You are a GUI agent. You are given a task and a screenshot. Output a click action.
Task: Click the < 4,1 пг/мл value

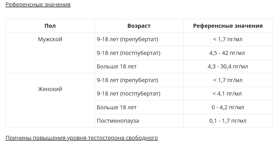pos(228,94)
